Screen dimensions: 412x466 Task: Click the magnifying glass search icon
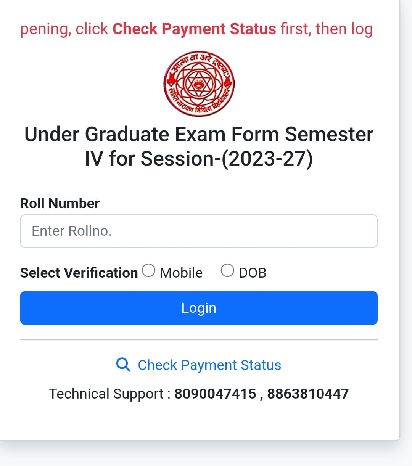pos(123,365)
